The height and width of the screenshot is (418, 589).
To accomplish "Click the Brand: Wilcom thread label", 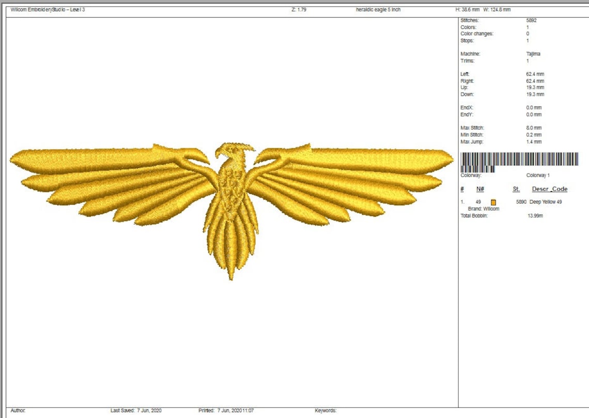I will coord(484,208).
